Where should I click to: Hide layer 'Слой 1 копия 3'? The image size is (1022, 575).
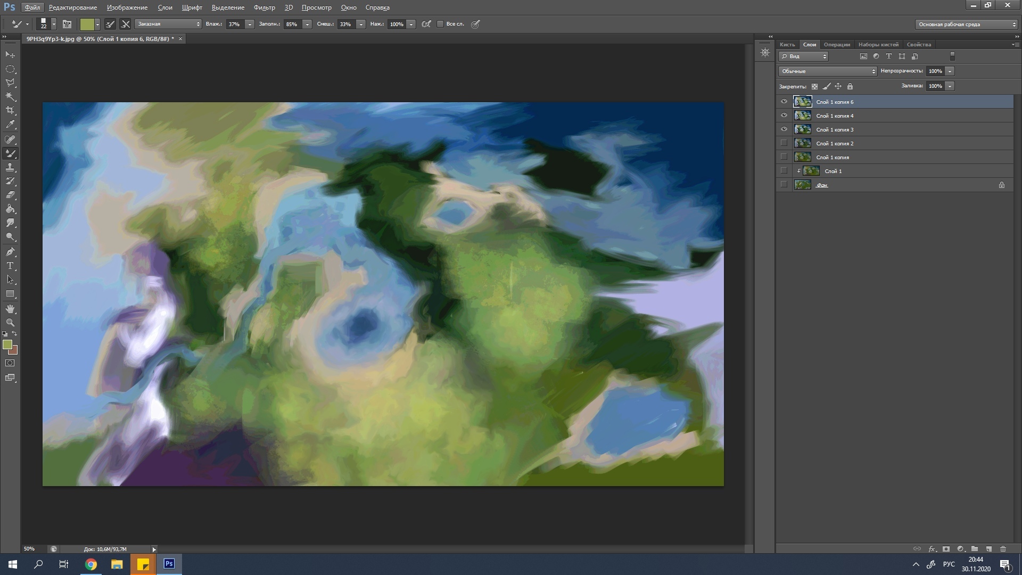pos(784,129)
